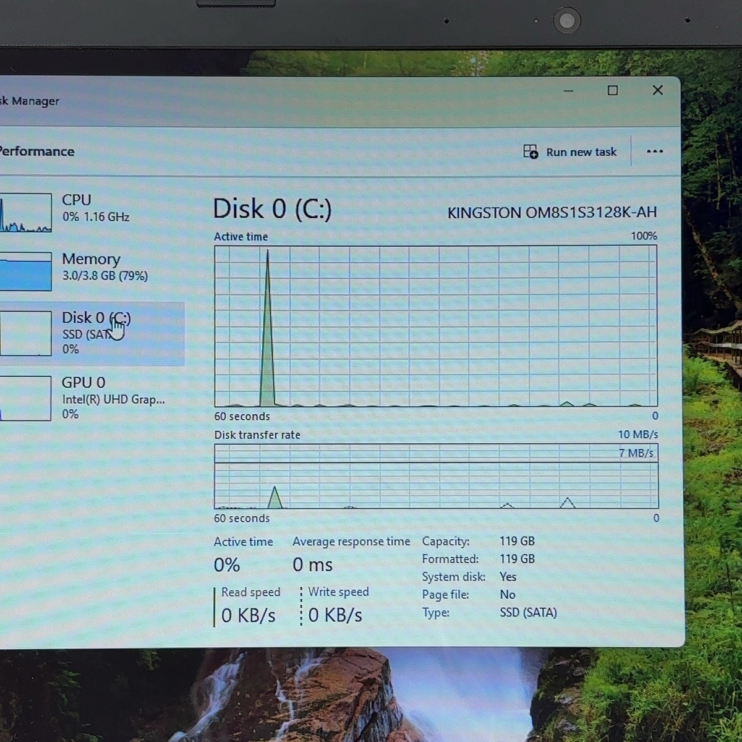Minimize the Task Manager window

tap(569, 91)
